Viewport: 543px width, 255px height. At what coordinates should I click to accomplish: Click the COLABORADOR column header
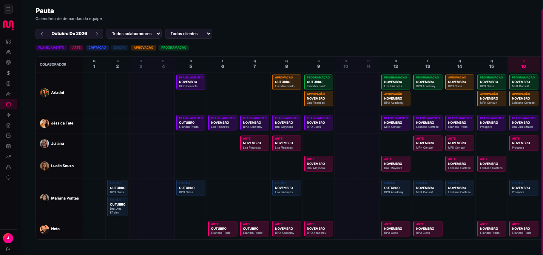click(x=53, y=65)
